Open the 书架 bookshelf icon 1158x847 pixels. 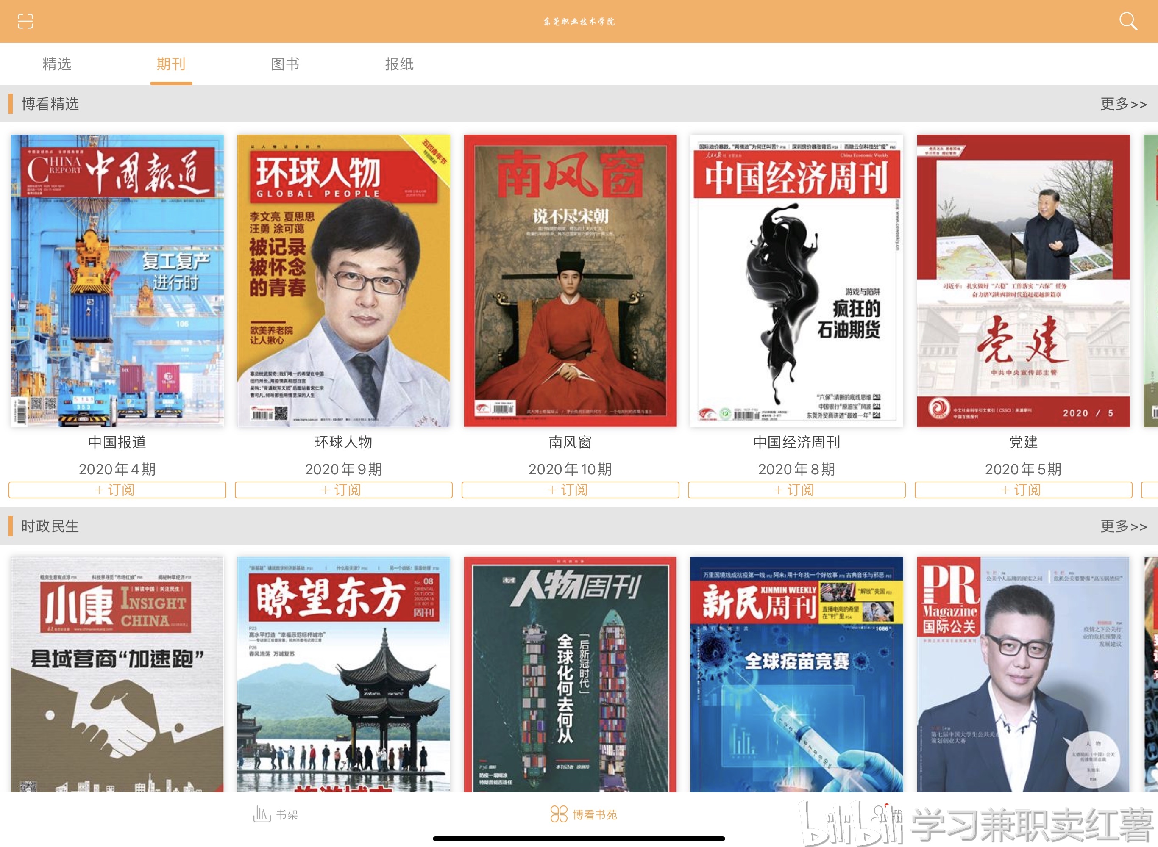point(262,814)
